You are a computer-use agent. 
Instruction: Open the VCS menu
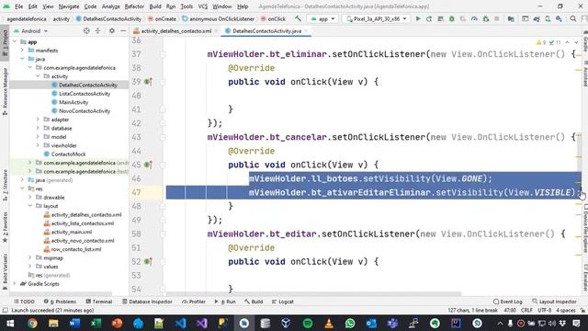pos(202,6)
